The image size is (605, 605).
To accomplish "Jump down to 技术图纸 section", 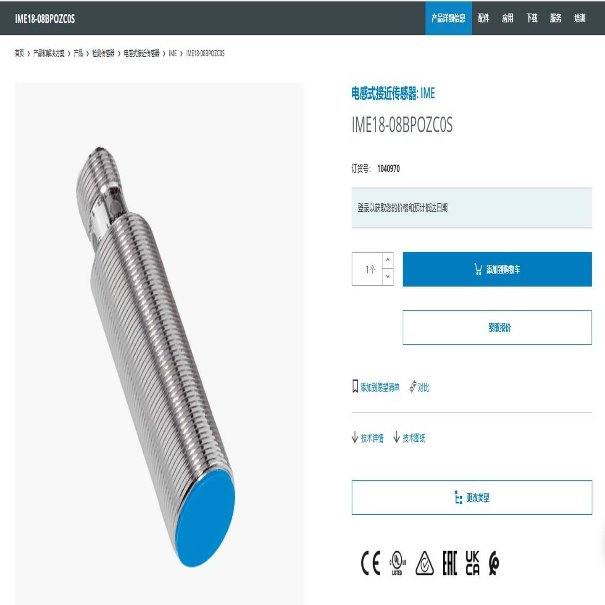I will pyautogui.click(x=409, y=438).
